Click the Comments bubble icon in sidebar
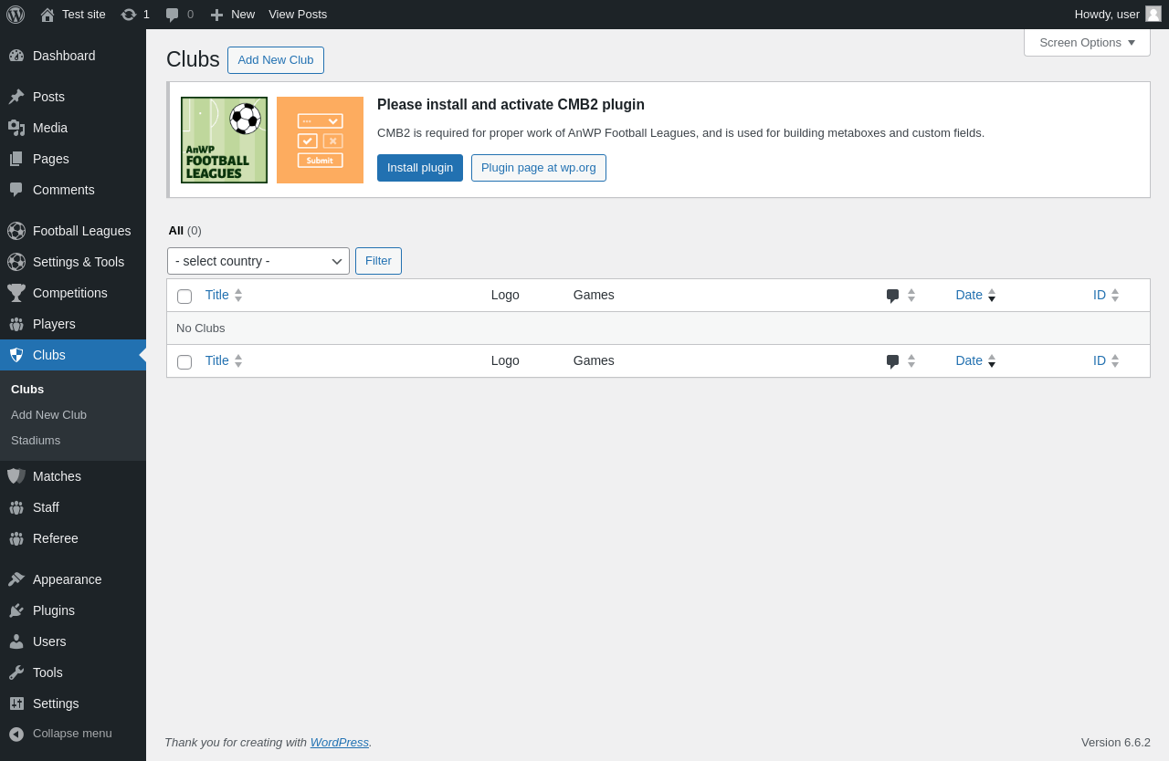This screenshot has width=1169, height=761. tap(16, 190)
